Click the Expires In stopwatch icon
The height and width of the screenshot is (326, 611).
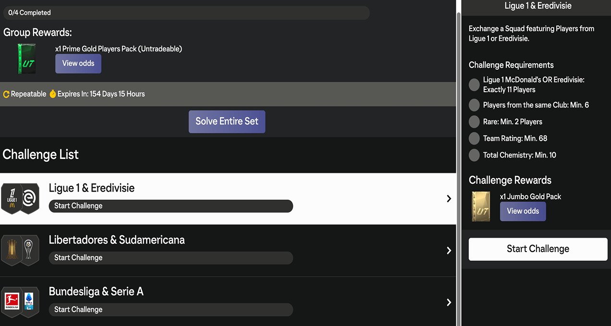53,94
